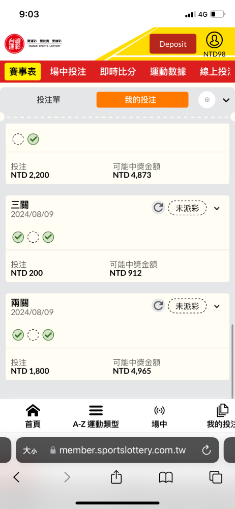This screenshot has height=509, width=235.
Task: Click the 未派彩 badge on 三關 bet
Action: tap(187, 208)
